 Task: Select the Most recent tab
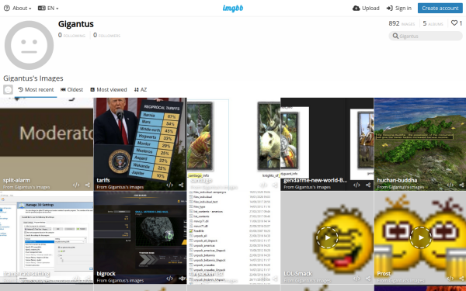pyautogui.click(x=36, y=90)
